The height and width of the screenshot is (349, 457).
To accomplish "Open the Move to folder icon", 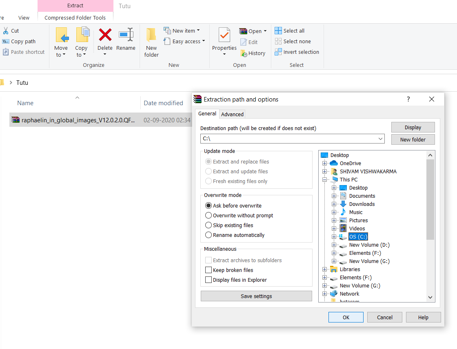I will coord(62,35).
